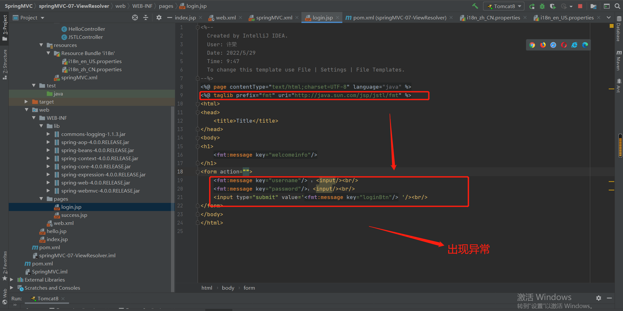The width and height of the screenshot is (623, 311).
Task: Select hello.jsp in project tree
Action: coord(56,231)
